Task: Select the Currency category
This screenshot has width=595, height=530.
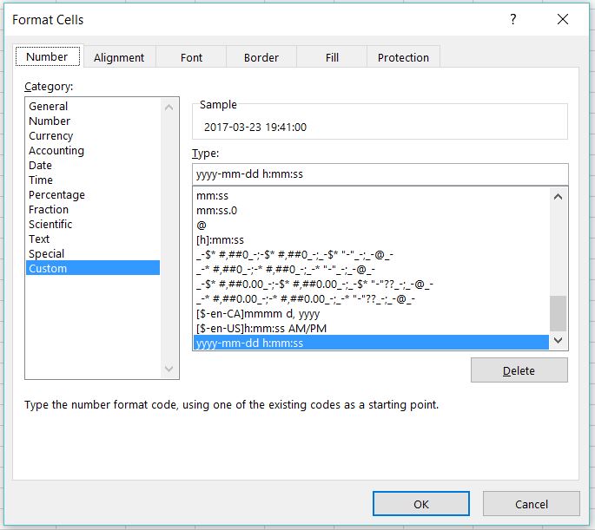Action: [51, 135]
